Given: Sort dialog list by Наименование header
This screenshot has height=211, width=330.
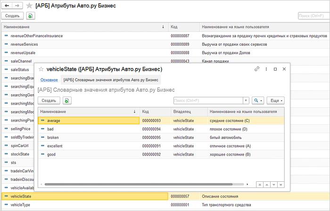Looking at the screenshot, I should (x=89, y=112).
